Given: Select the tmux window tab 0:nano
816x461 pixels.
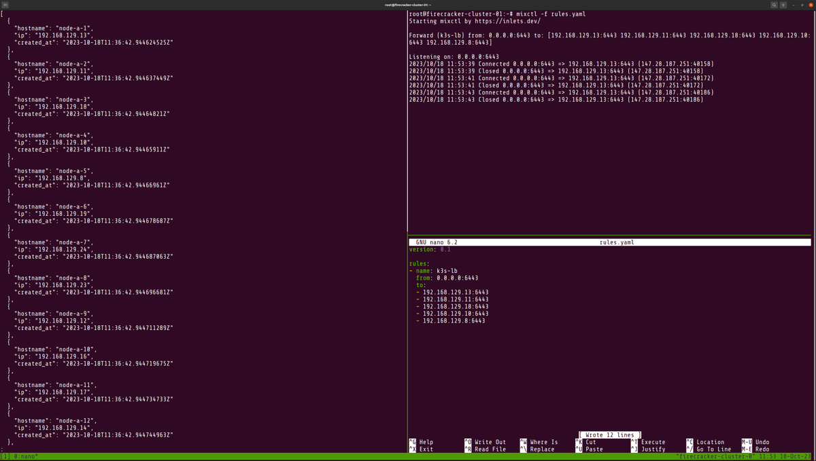Looking at the screenshot, I should pyautogui.click(x=26, y=457).
